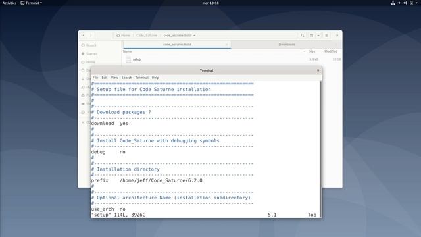Close the code_saturne.build tab
421x237 pixels.
[x=226, y=45]
